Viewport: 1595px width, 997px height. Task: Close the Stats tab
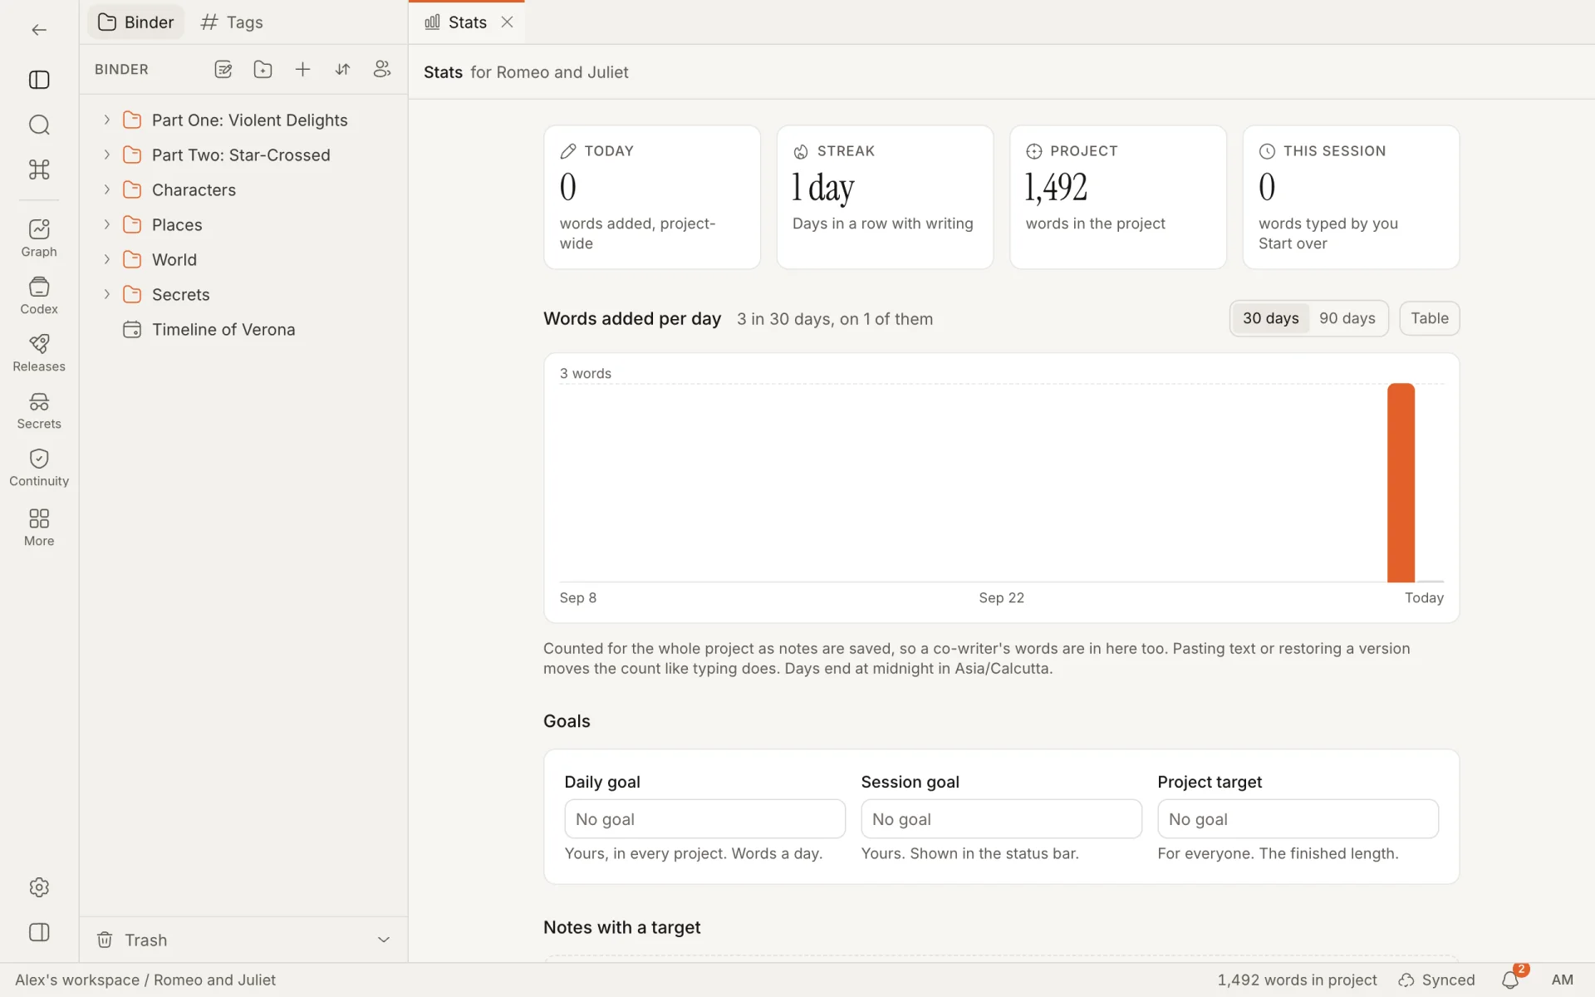(507, 22)
